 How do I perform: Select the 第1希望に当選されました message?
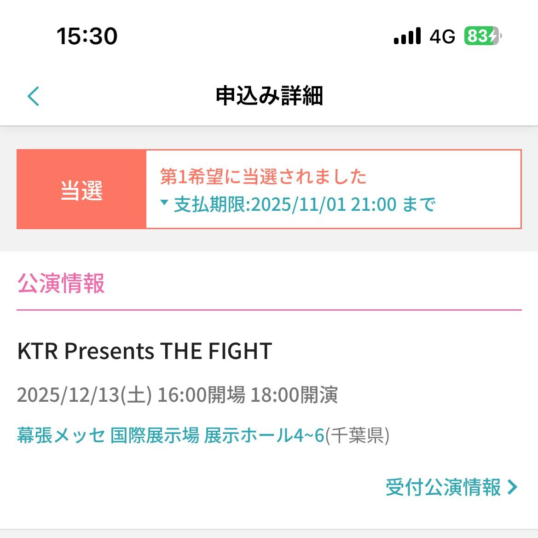point(263,177)
